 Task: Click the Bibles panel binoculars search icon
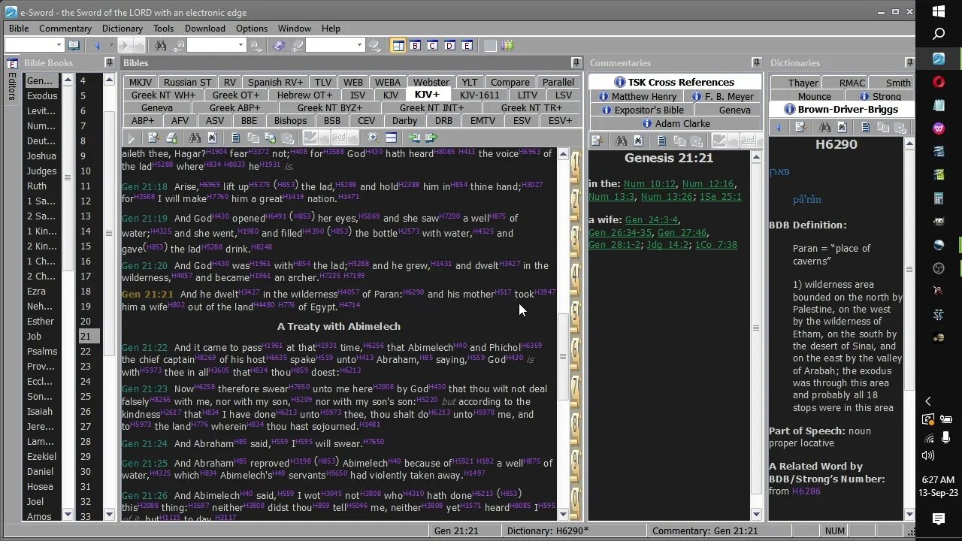coord(195,138)
